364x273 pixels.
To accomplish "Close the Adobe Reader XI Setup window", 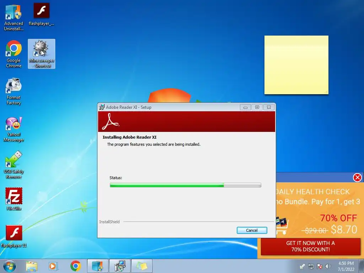I will pyautogui.click(x=269, y=107).
